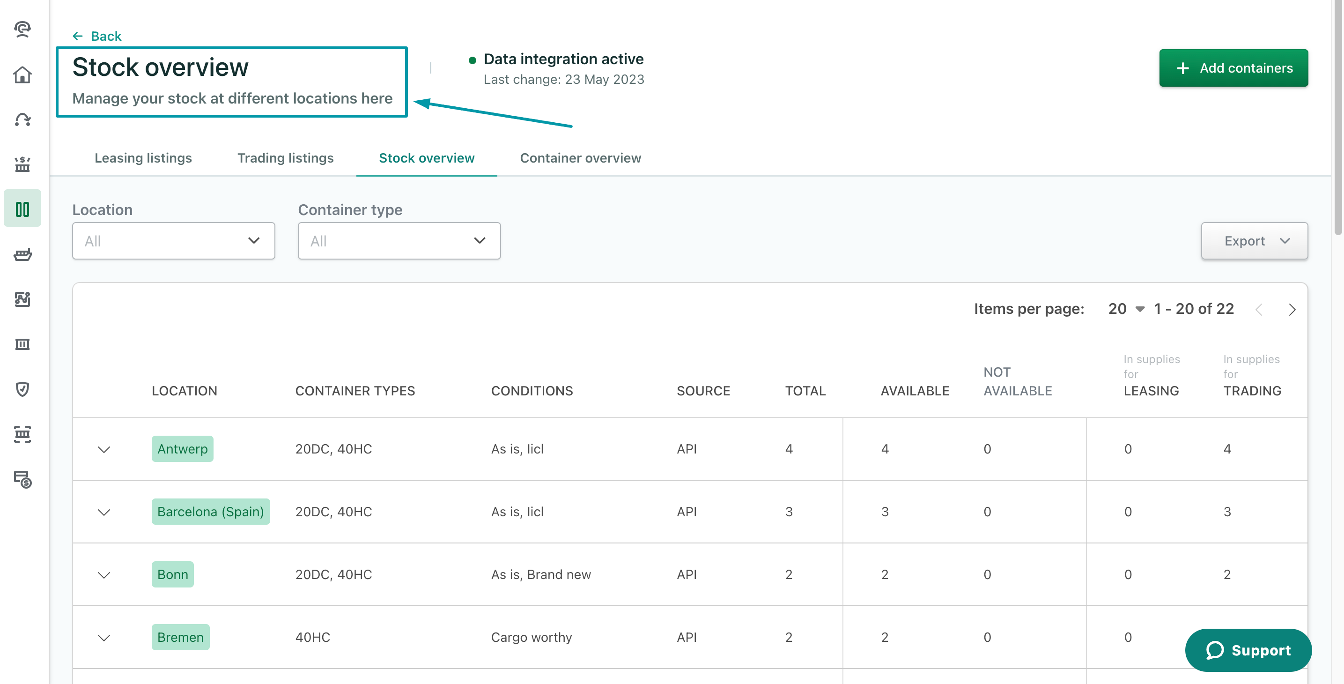This screenshot has width=1344, height=684.
Task: Open the Support chat widget
Action: pos(1248,650)
